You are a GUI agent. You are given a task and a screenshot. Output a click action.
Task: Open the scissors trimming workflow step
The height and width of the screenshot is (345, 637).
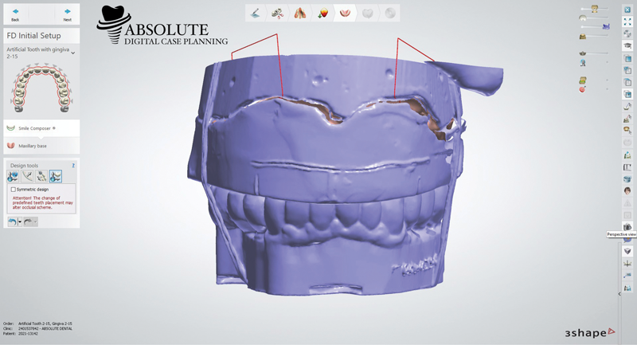278,14
